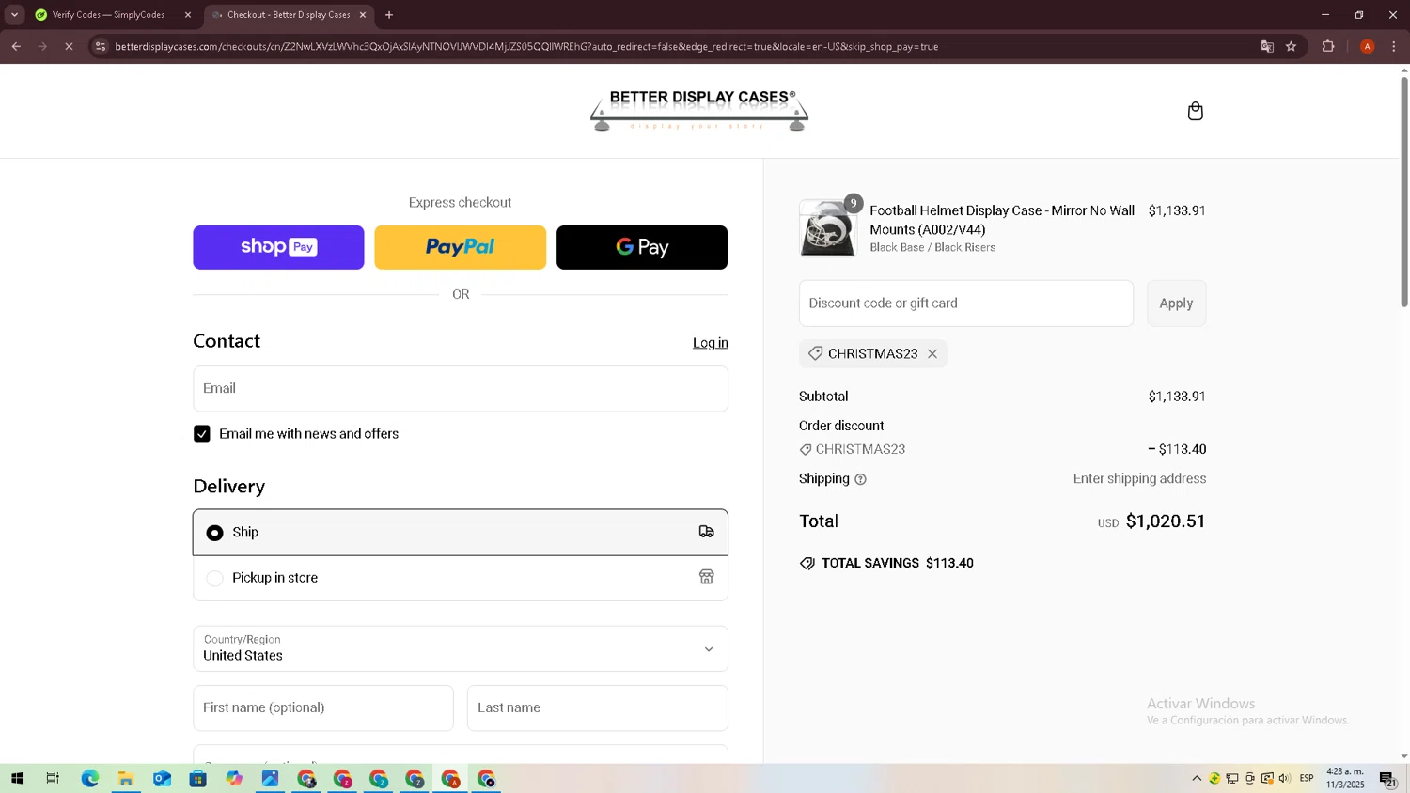1410x793 pixels.
Task: Focus the Last name field
Action: [598, 707]
